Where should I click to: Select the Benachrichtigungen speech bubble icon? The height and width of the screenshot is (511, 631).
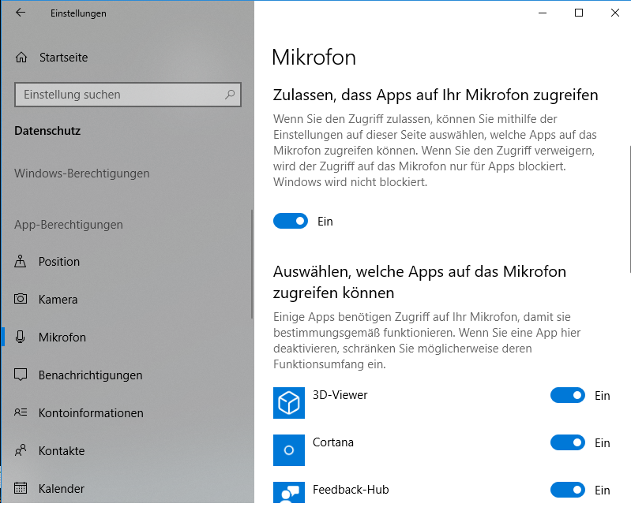coord(21,375)
